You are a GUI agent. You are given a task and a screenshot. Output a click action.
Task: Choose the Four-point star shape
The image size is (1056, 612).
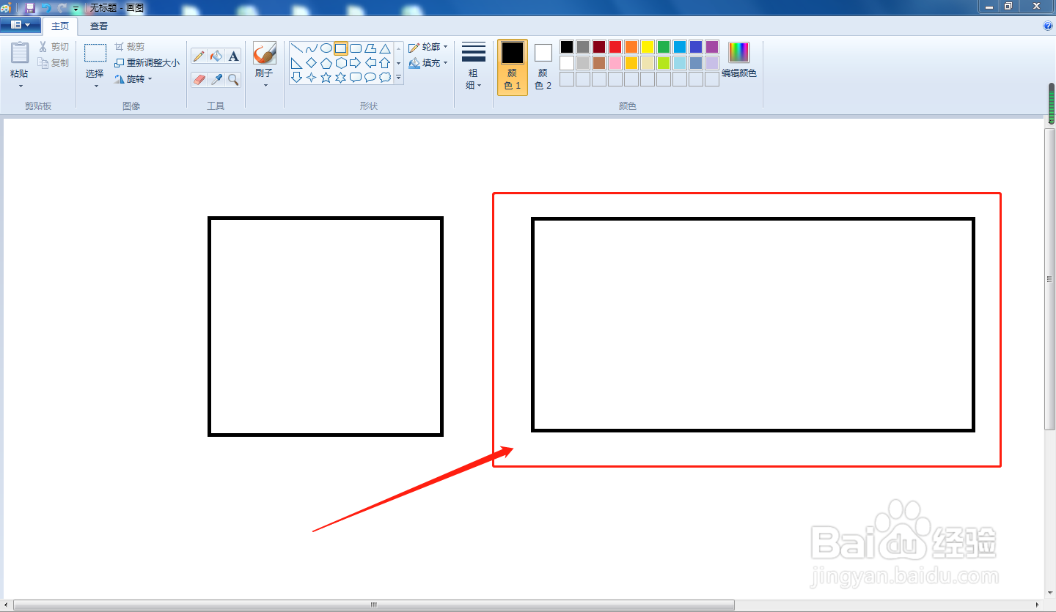tap(312, 77)
